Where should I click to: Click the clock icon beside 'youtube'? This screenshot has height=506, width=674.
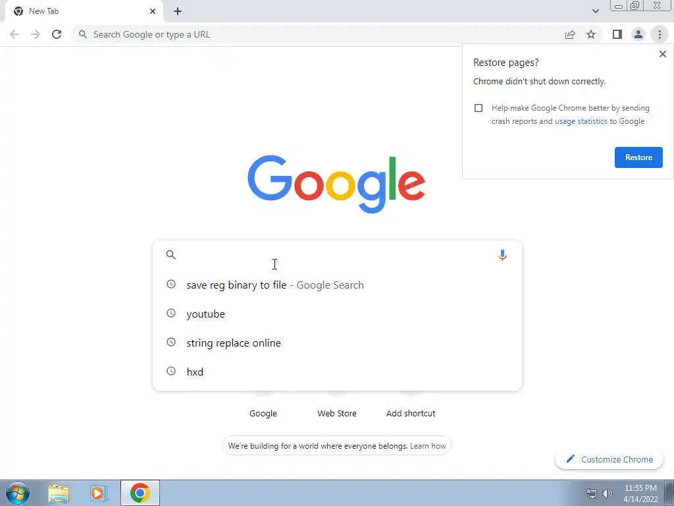click(x=171, y=313)
